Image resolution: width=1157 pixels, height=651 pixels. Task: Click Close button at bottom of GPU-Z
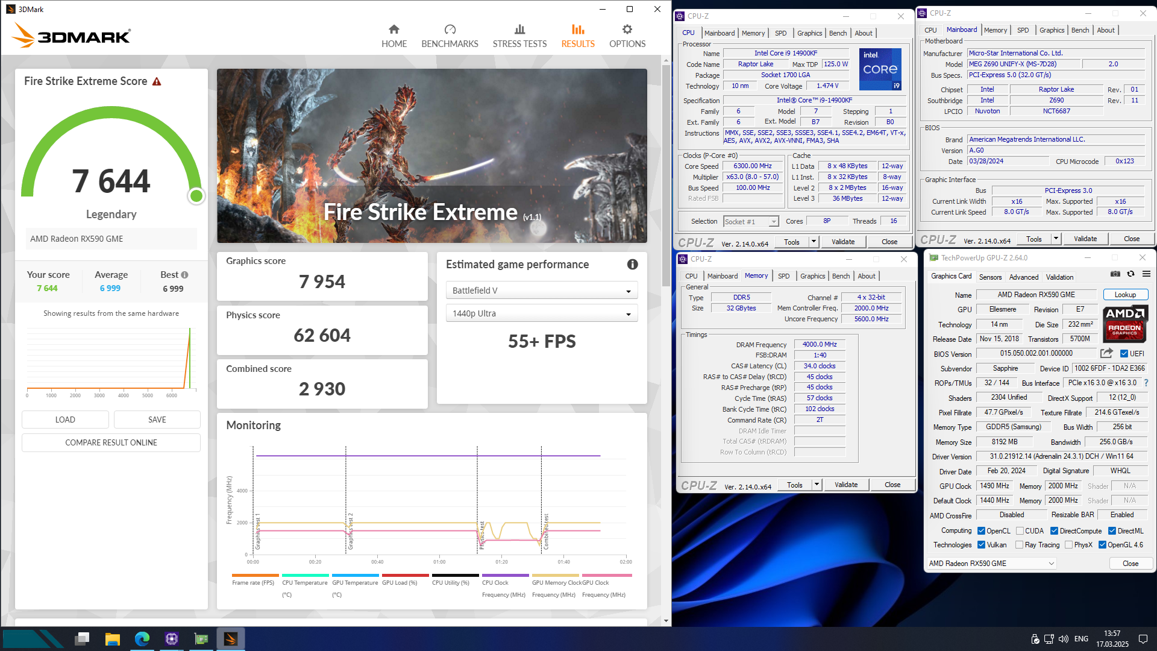coord(1130,564)
